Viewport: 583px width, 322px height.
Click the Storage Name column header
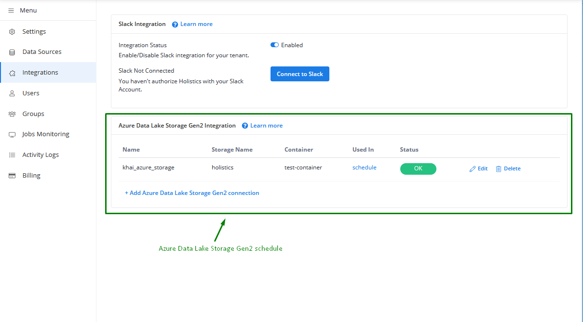pos(232,150)
